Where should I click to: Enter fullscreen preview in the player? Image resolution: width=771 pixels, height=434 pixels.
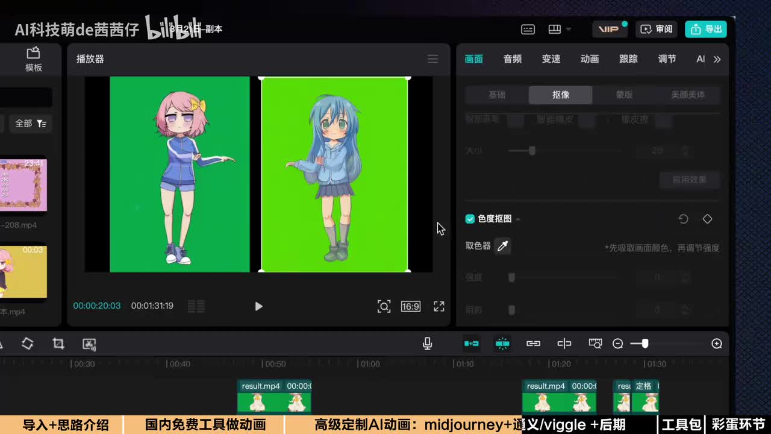(x=439, y=306)
